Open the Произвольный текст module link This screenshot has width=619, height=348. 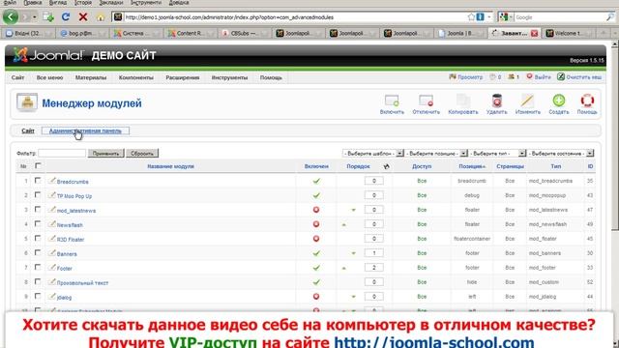pyautogui.click(x=82, y=283)
